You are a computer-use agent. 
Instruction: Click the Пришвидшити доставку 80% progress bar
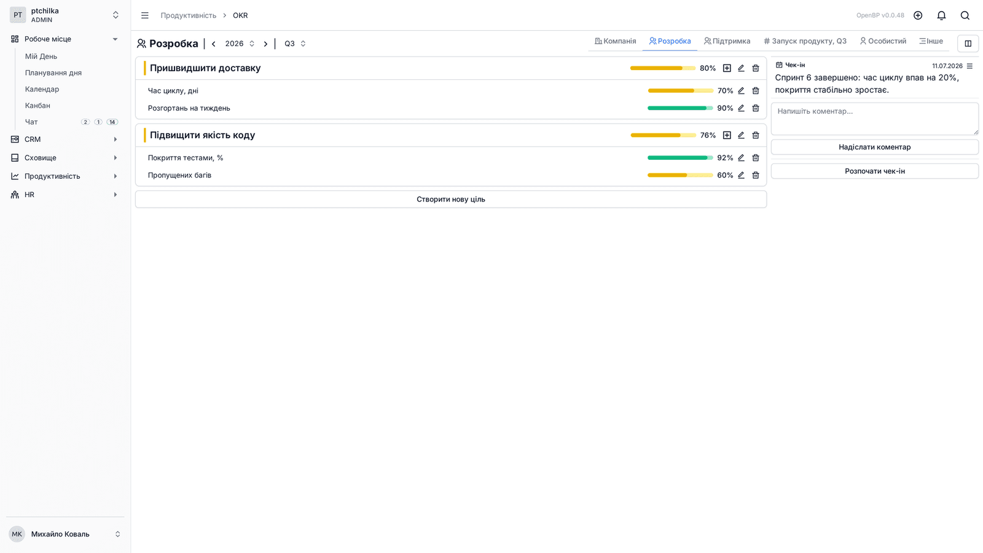pyautogui.click(x=662, y=68)
